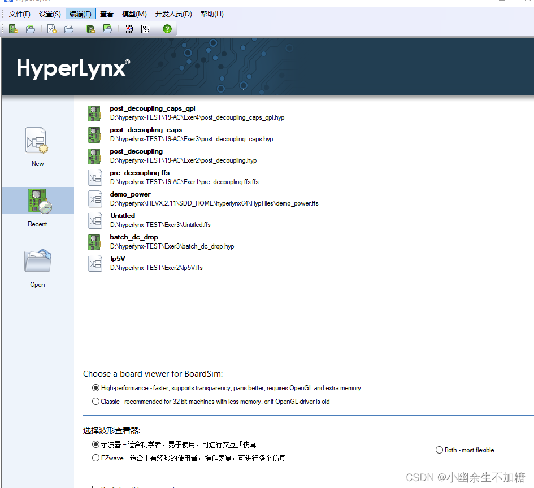Click the schematic icon beside Untitled
The image size is (534, 488).
tap(95, 220)
